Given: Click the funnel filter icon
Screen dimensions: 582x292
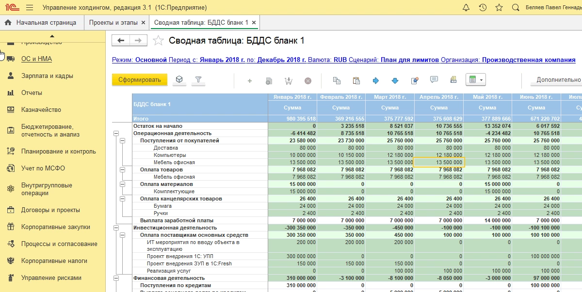Looking at the screenshot, I should pos(198,80).
